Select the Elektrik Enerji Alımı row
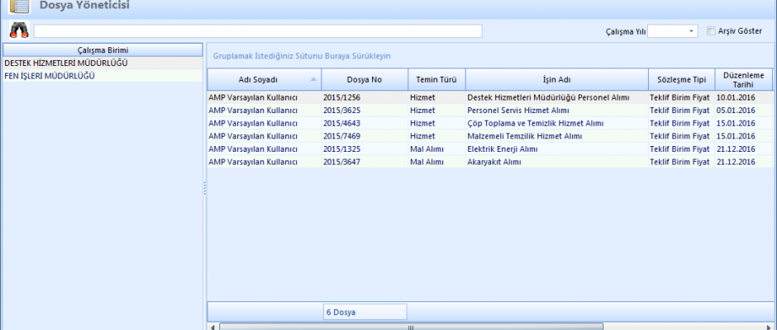Viewport: 777px width, 330px height. point(503,149)
